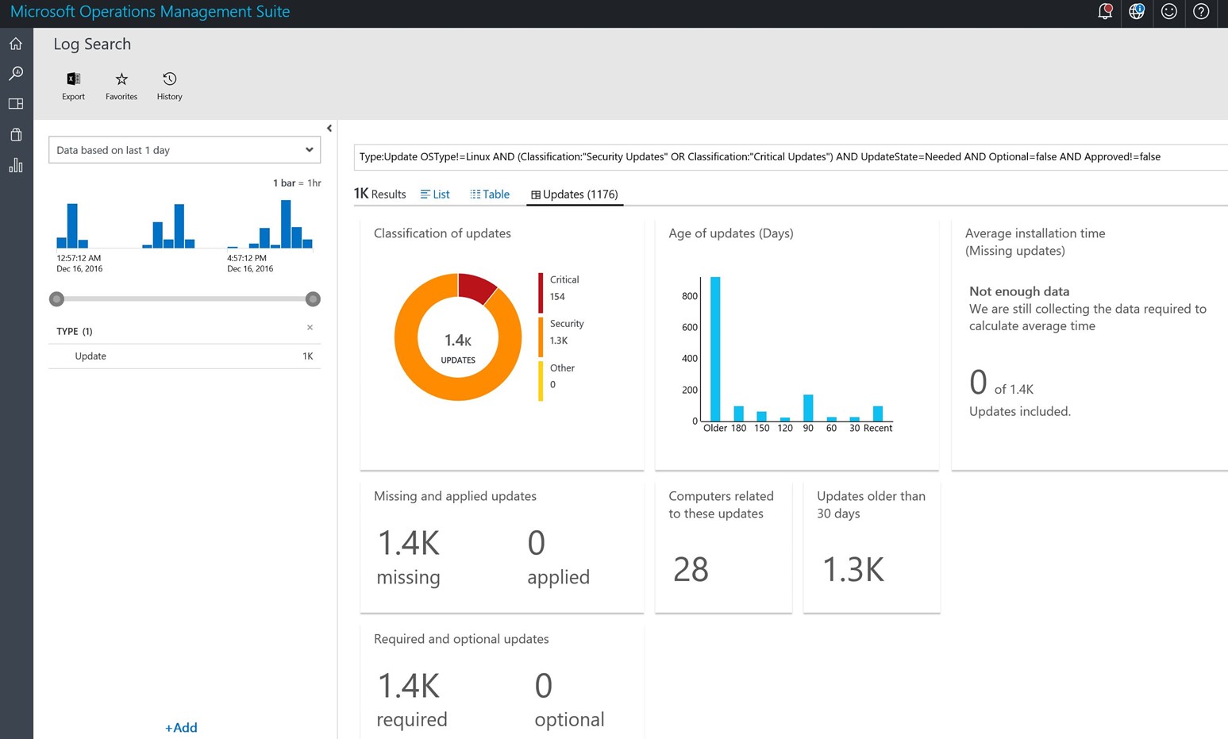1228x739 pixels.
Task: Select the Update type row
Action: tap(184, 356)
